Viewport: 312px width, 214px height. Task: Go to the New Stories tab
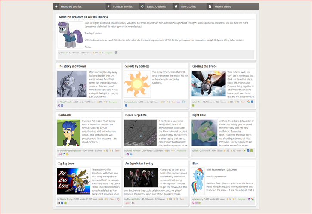click(x=190, y=6)
